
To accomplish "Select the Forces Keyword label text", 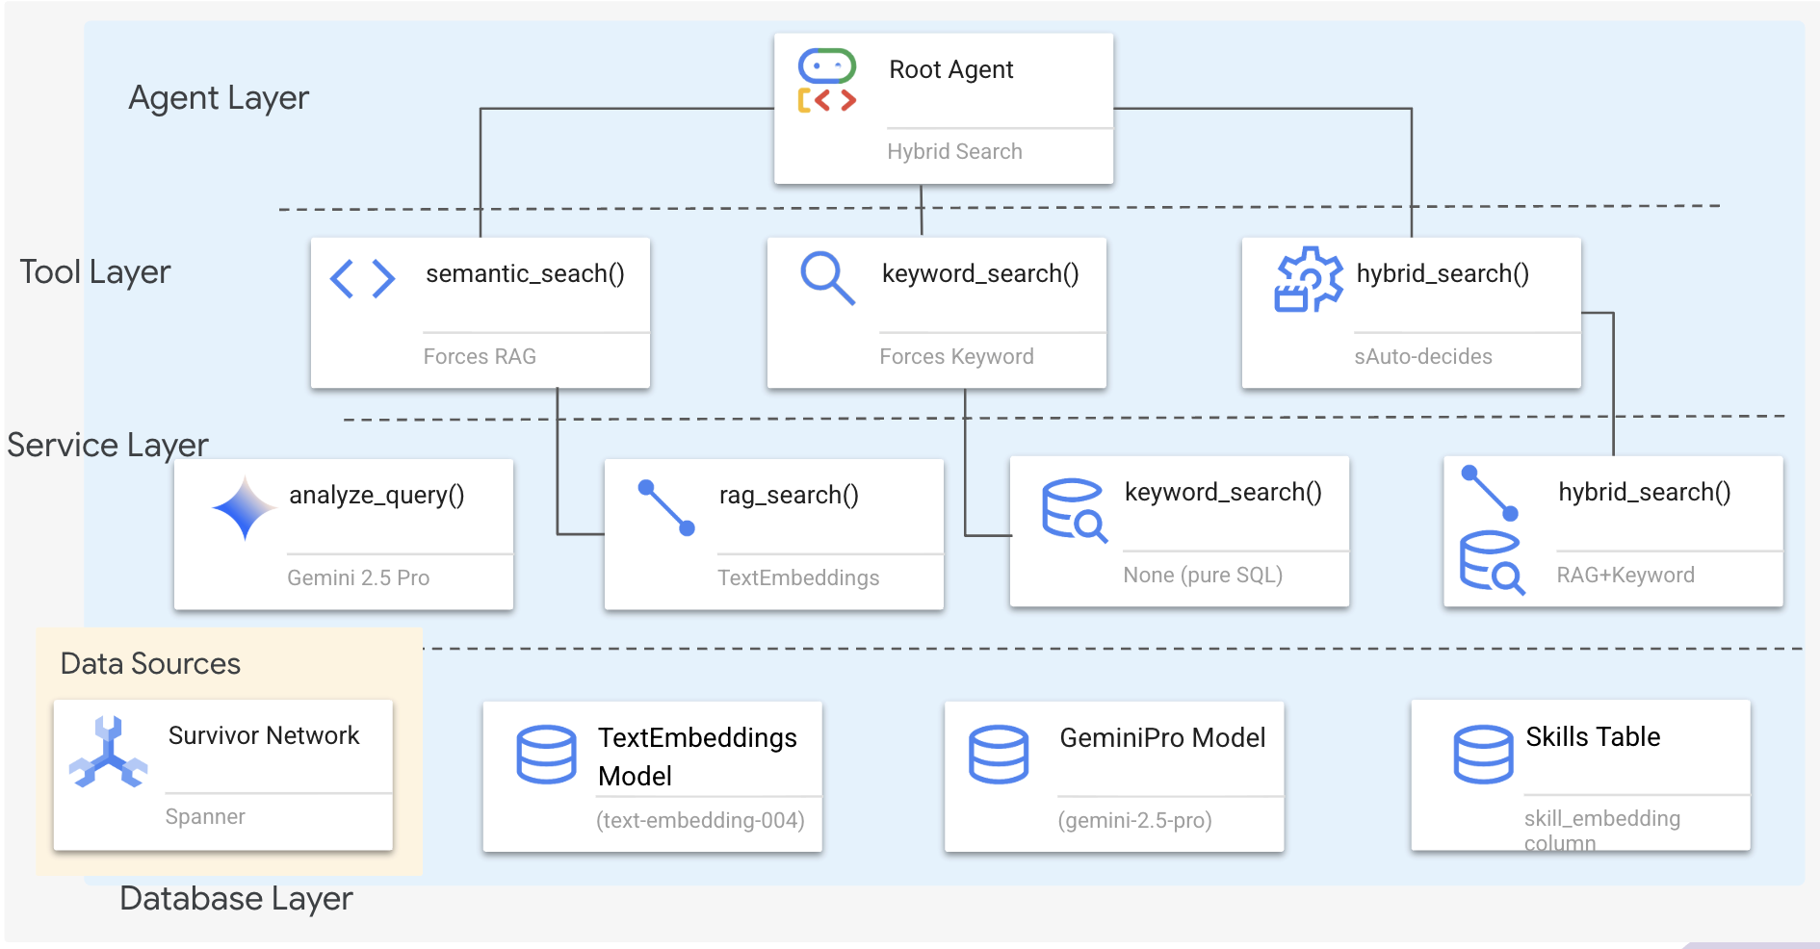I will point(956,356).
